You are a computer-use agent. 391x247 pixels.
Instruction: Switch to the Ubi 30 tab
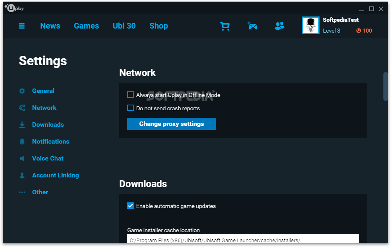[x=124, y=26]
